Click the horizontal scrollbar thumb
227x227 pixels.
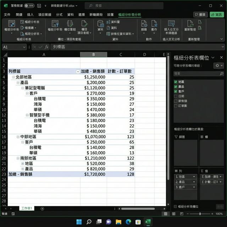tap(138, 209)
